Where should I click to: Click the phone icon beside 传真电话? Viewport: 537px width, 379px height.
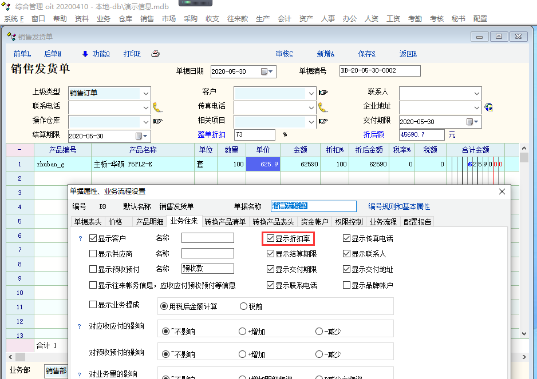[323, 107]
